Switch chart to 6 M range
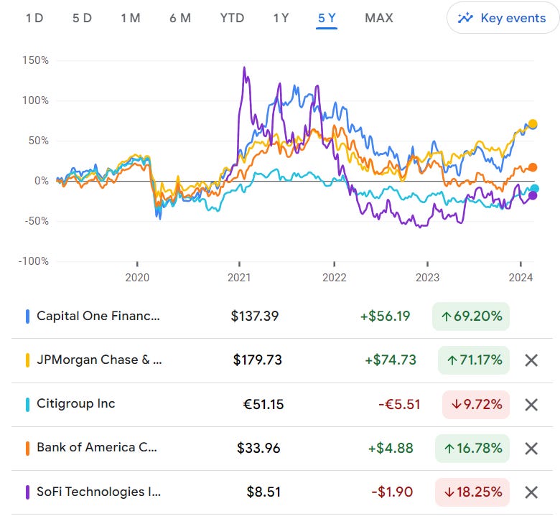This screenshot has width=560, height=516. click(x=180, y=18)
